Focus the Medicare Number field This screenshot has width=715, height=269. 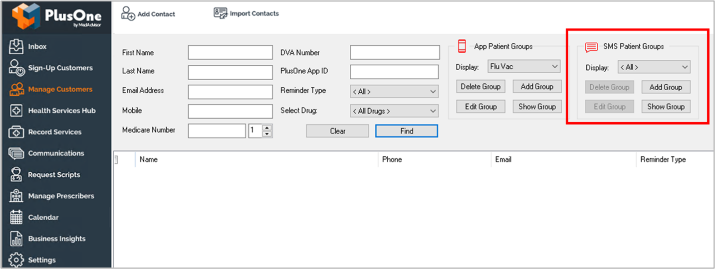[x=217, y=131]
